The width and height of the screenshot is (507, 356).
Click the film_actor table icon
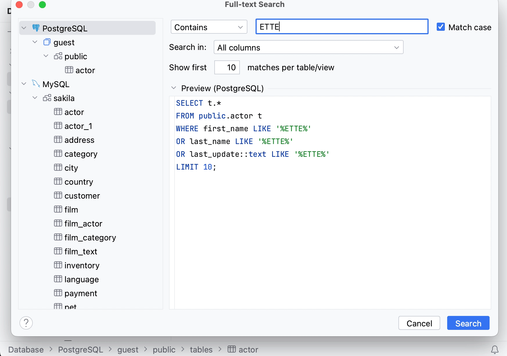coord(58,223)
